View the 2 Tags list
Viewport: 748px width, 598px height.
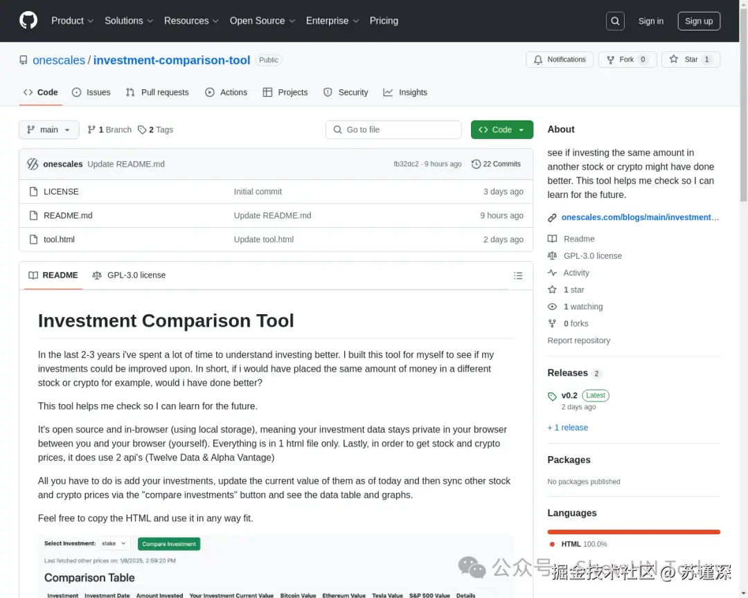click(155, 129)
